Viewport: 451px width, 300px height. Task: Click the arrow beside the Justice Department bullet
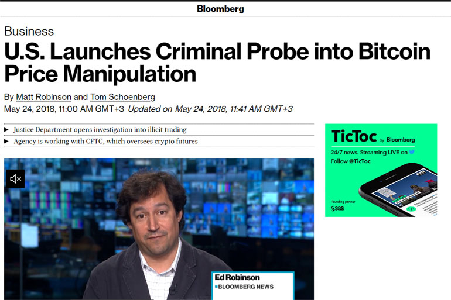6,130
